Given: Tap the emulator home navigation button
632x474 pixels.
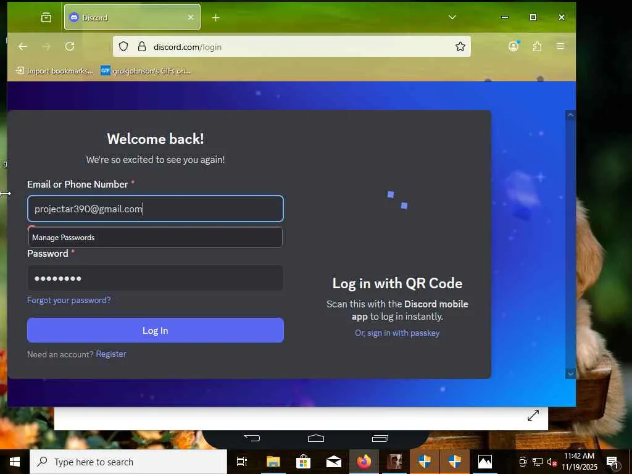Looking at the screenshot, I should point(316,438).
